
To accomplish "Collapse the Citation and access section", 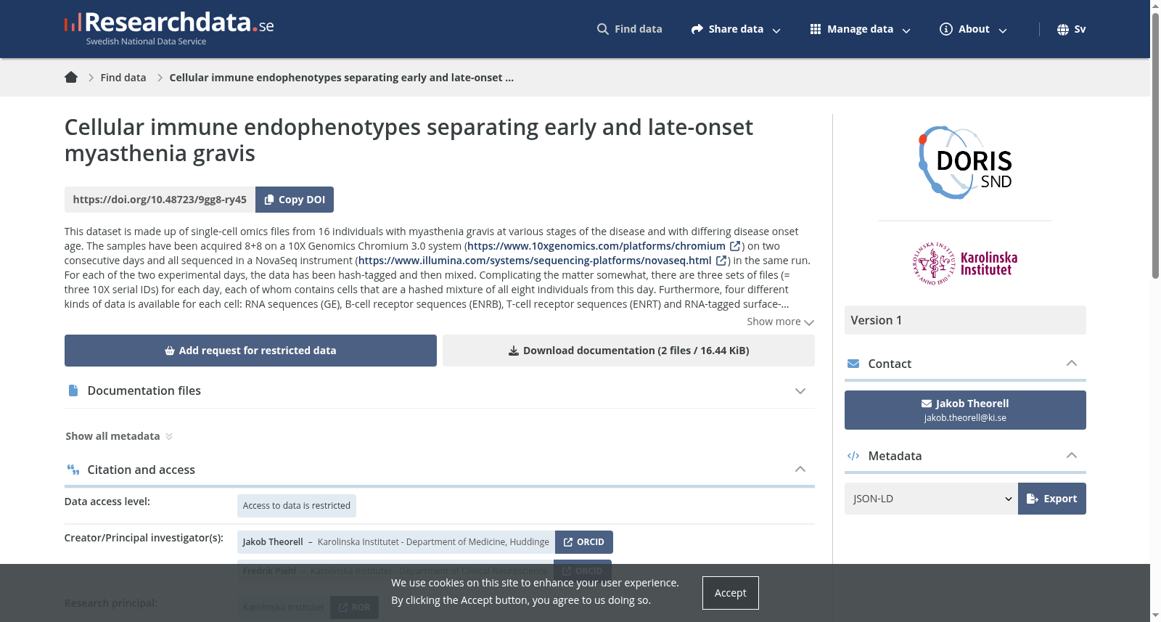I will (x=440, y=470).
